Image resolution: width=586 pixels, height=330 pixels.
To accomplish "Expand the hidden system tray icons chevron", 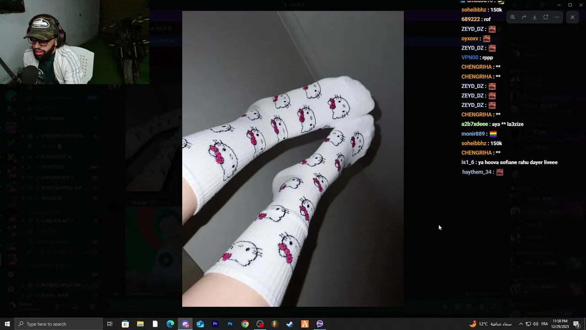I will (x=521, y=324).
